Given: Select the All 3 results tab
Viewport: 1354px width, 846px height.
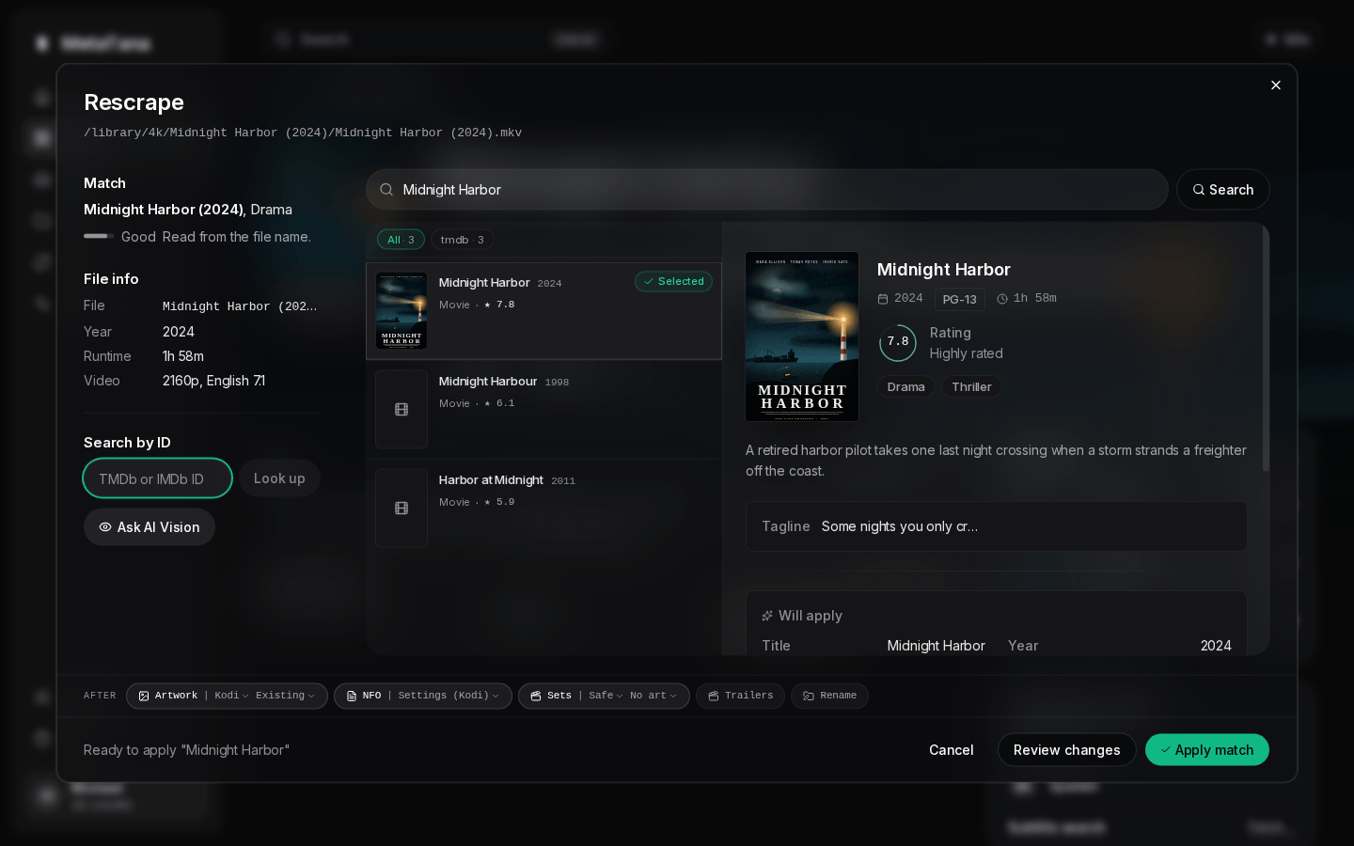Looking at the screenshot, I should click(x=401, y=240).
